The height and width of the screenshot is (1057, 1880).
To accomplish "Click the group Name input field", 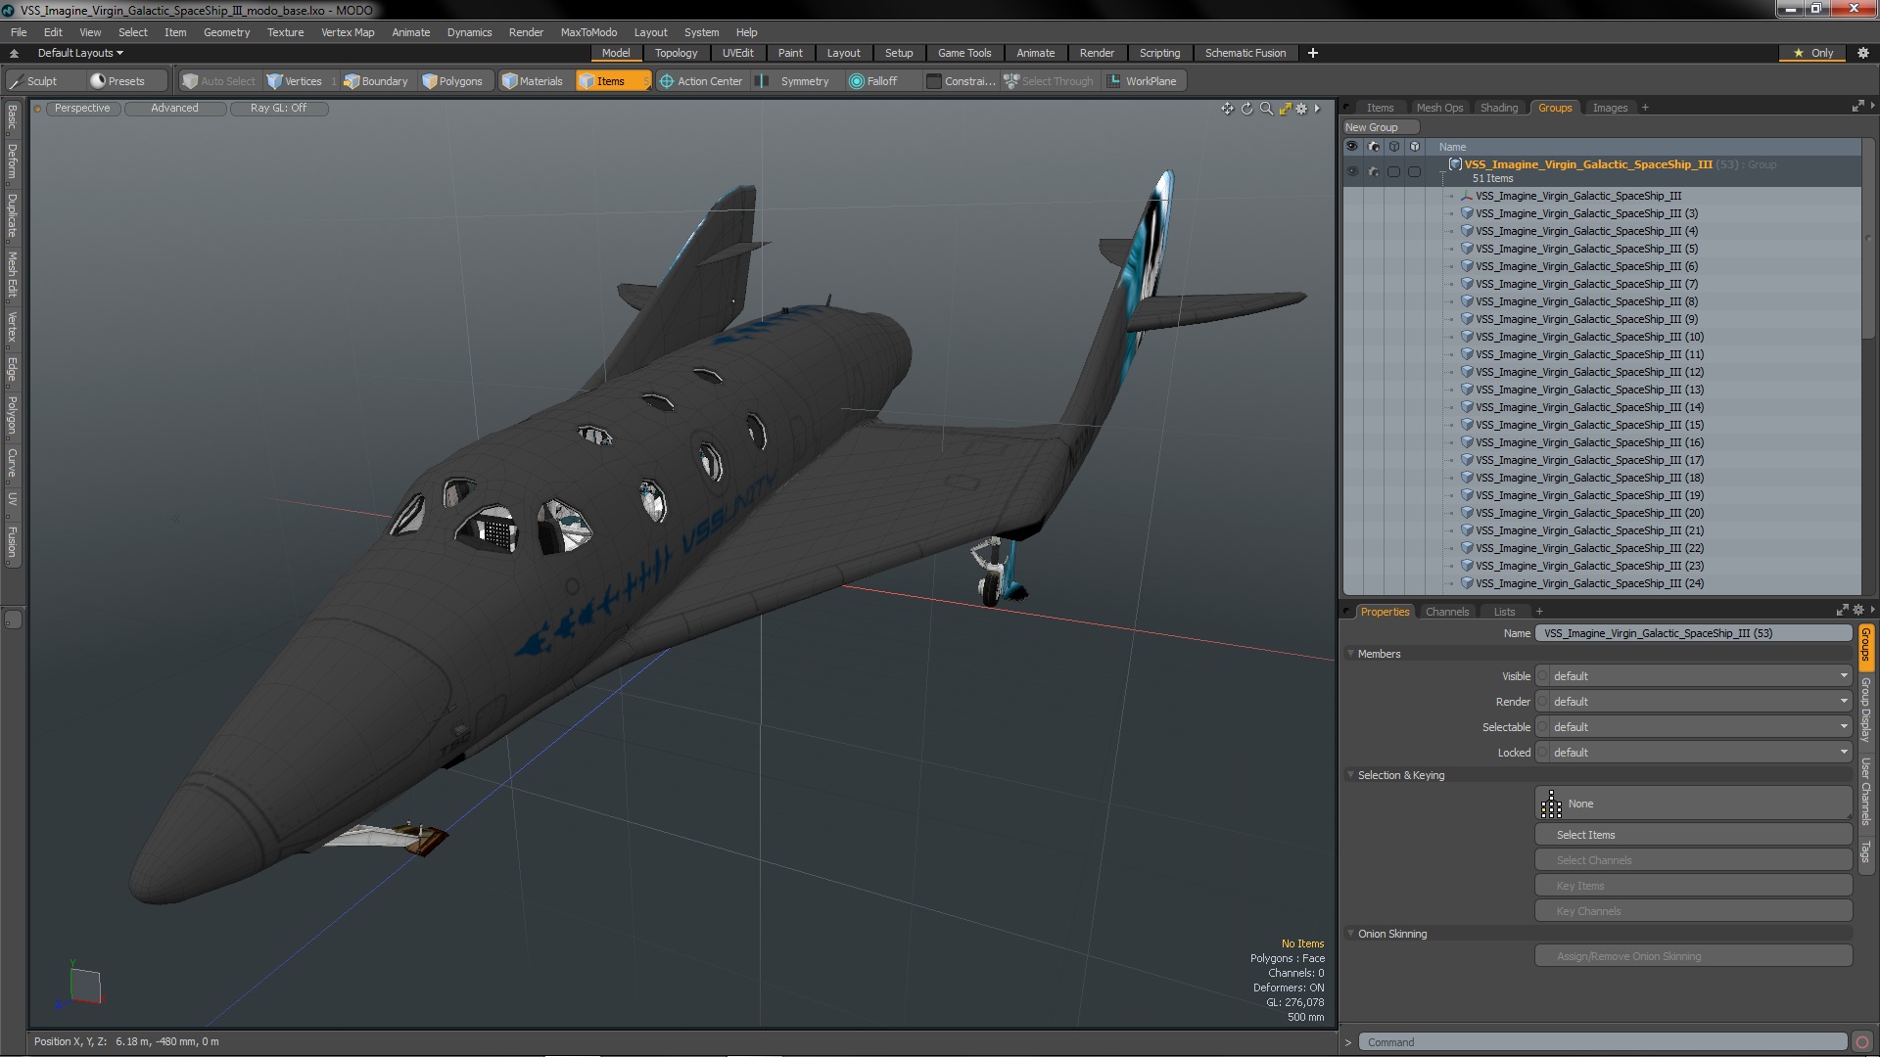I will [x=1693, y=633].
